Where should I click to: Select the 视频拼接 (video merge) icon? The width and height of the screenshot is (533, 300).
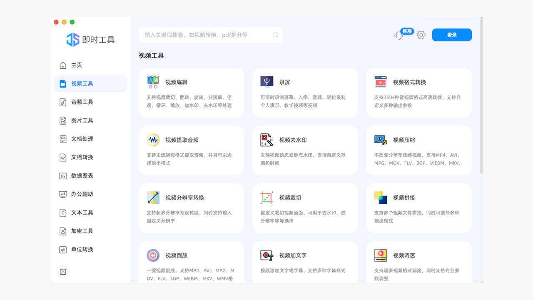click(380, 197)
